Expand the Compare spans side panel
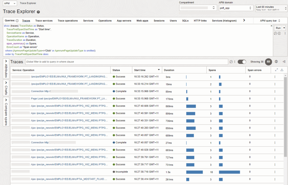This screenshot has width=288, height=185. [x=6, y=111]
